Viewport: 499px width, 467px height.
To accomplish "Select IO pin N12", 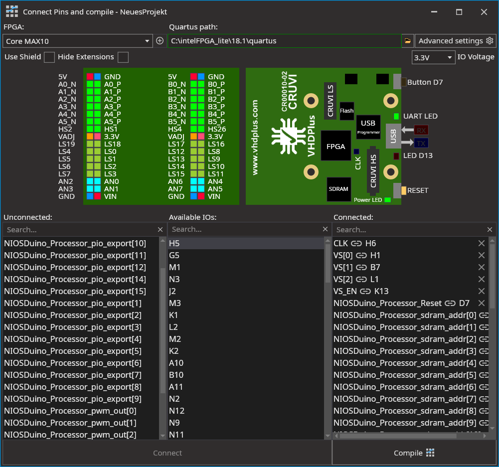I will click(x=246, y=411).
